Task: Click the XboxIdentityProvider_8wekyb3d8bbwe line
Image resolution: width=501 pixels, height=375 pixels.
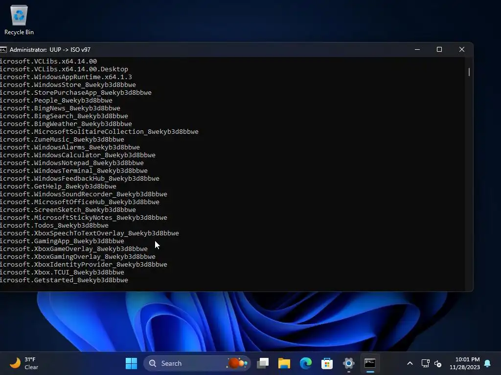Action: coord(83,264)
